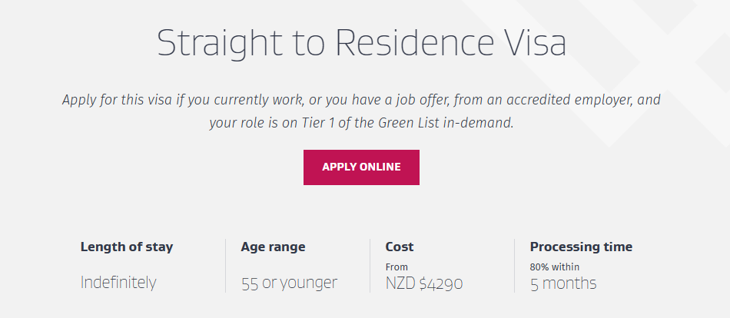The height and width of the screenshot is (318, 730).
Task: Click the Age range label
Action: click(x=273, y=247)
